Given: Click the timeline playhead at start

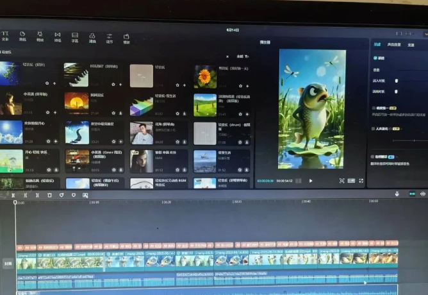Looking at the screenshot, I should (x=15, y=202).
